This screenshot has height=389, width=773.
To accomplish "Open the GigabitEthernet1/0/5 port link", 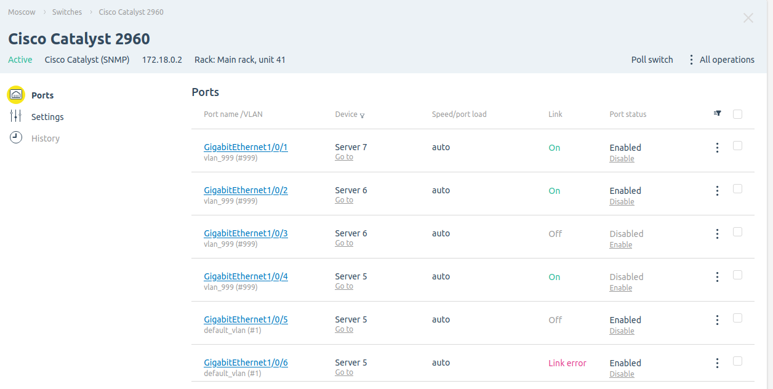I will [246, 319].
